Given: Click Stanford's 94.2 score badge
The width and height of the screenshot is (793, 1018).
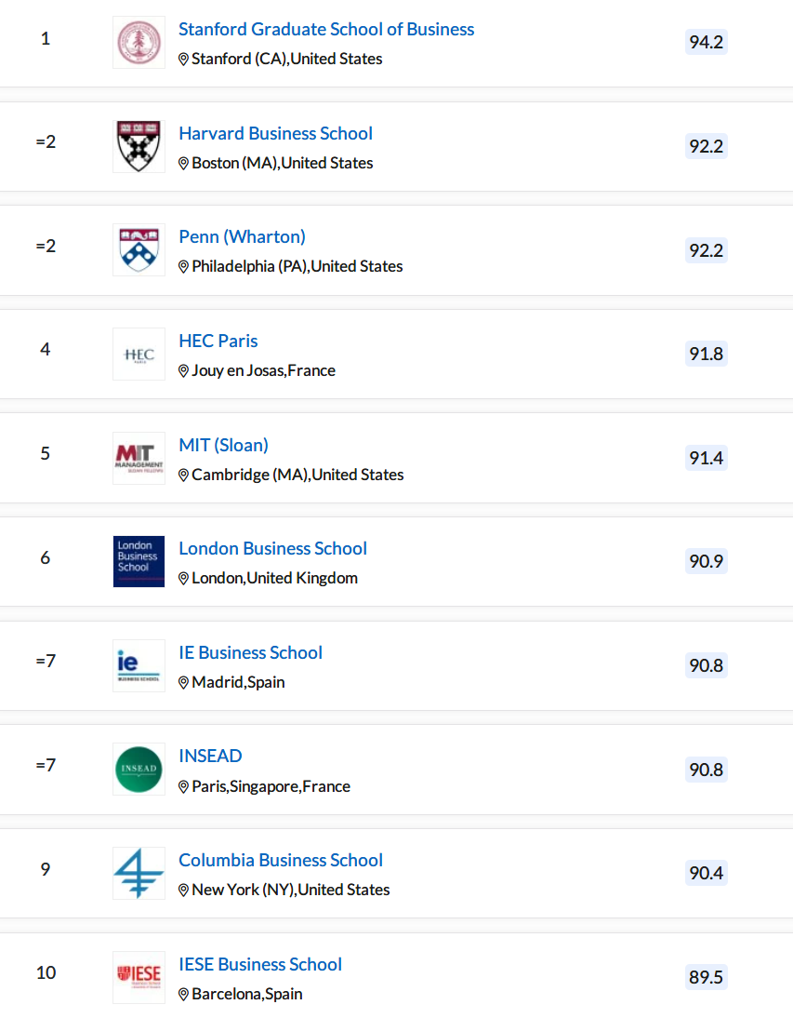Looking at the screenshot, I should (x=707, y=42).
